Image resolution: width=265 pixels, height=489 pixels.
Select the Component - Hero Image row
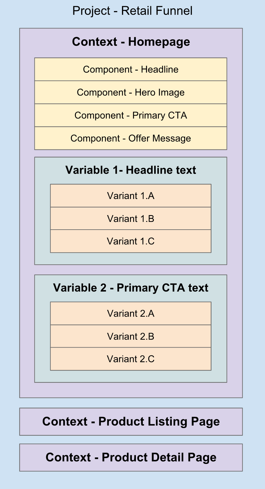pyautogui.click(x=131, y=92)
